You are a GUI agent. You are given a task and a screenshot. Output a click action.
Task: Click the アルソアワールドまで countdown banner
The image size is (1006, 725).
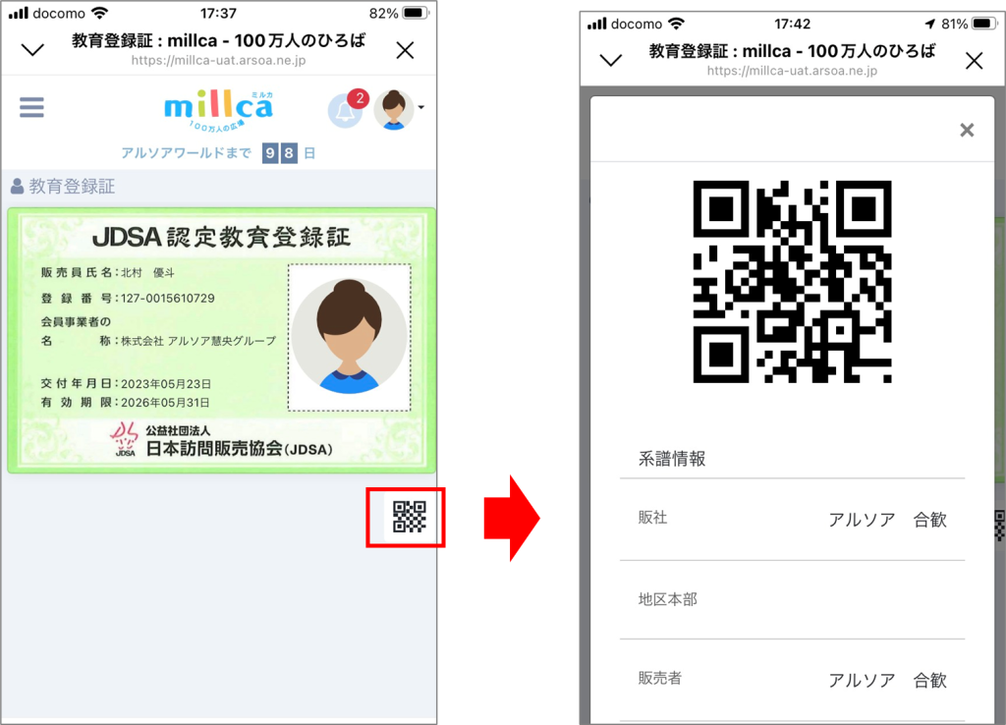(218, 153)
